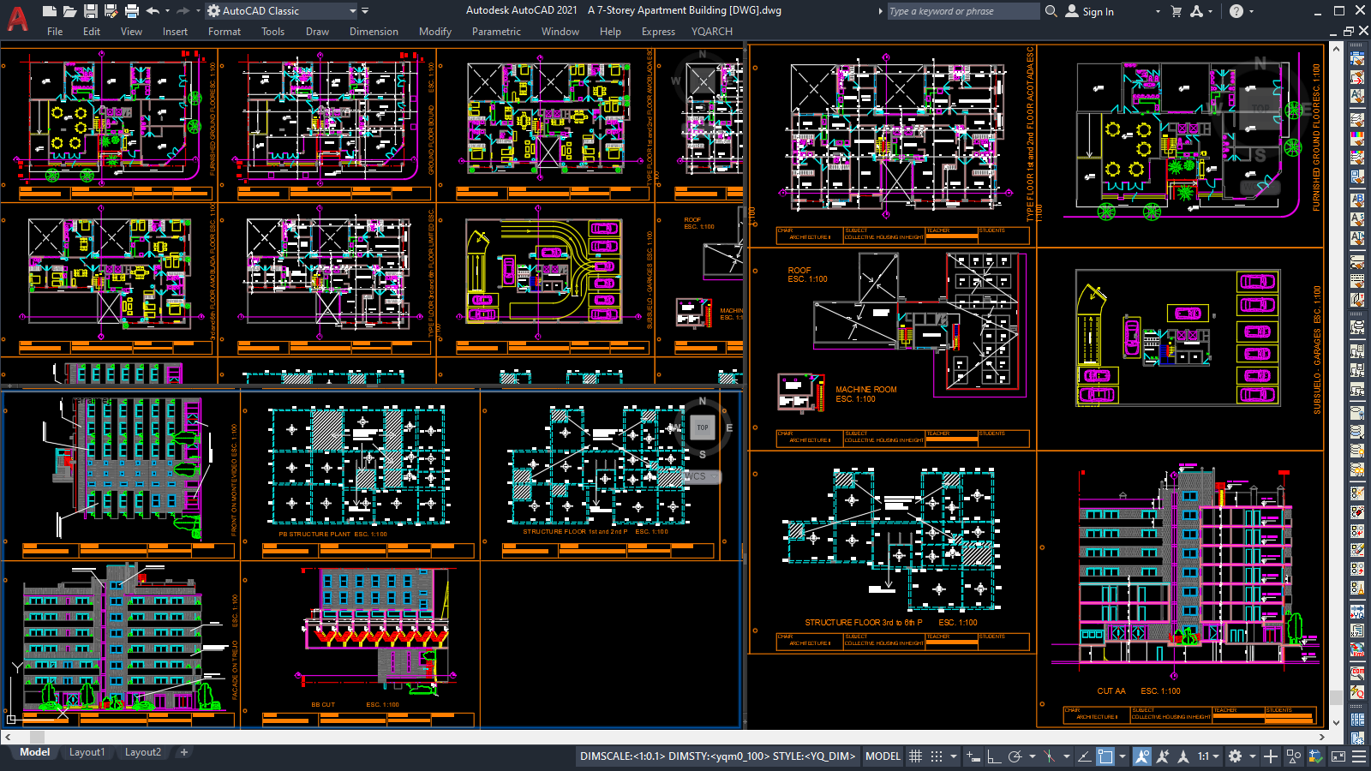Open the annotation scale dropdown beside 1:1
This screenshot has height=771, width=1371.
click(1218, 756)
